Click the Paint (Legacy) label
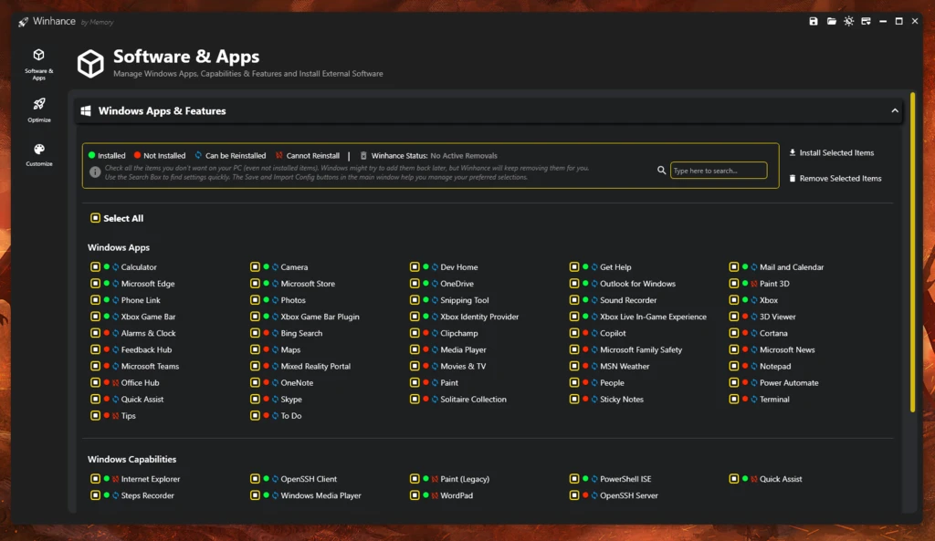 point(465,478)
